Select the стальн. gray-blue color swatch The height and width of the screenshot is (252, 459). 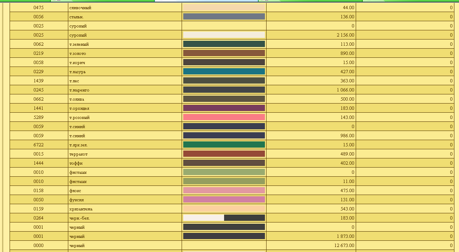(224, 16)
